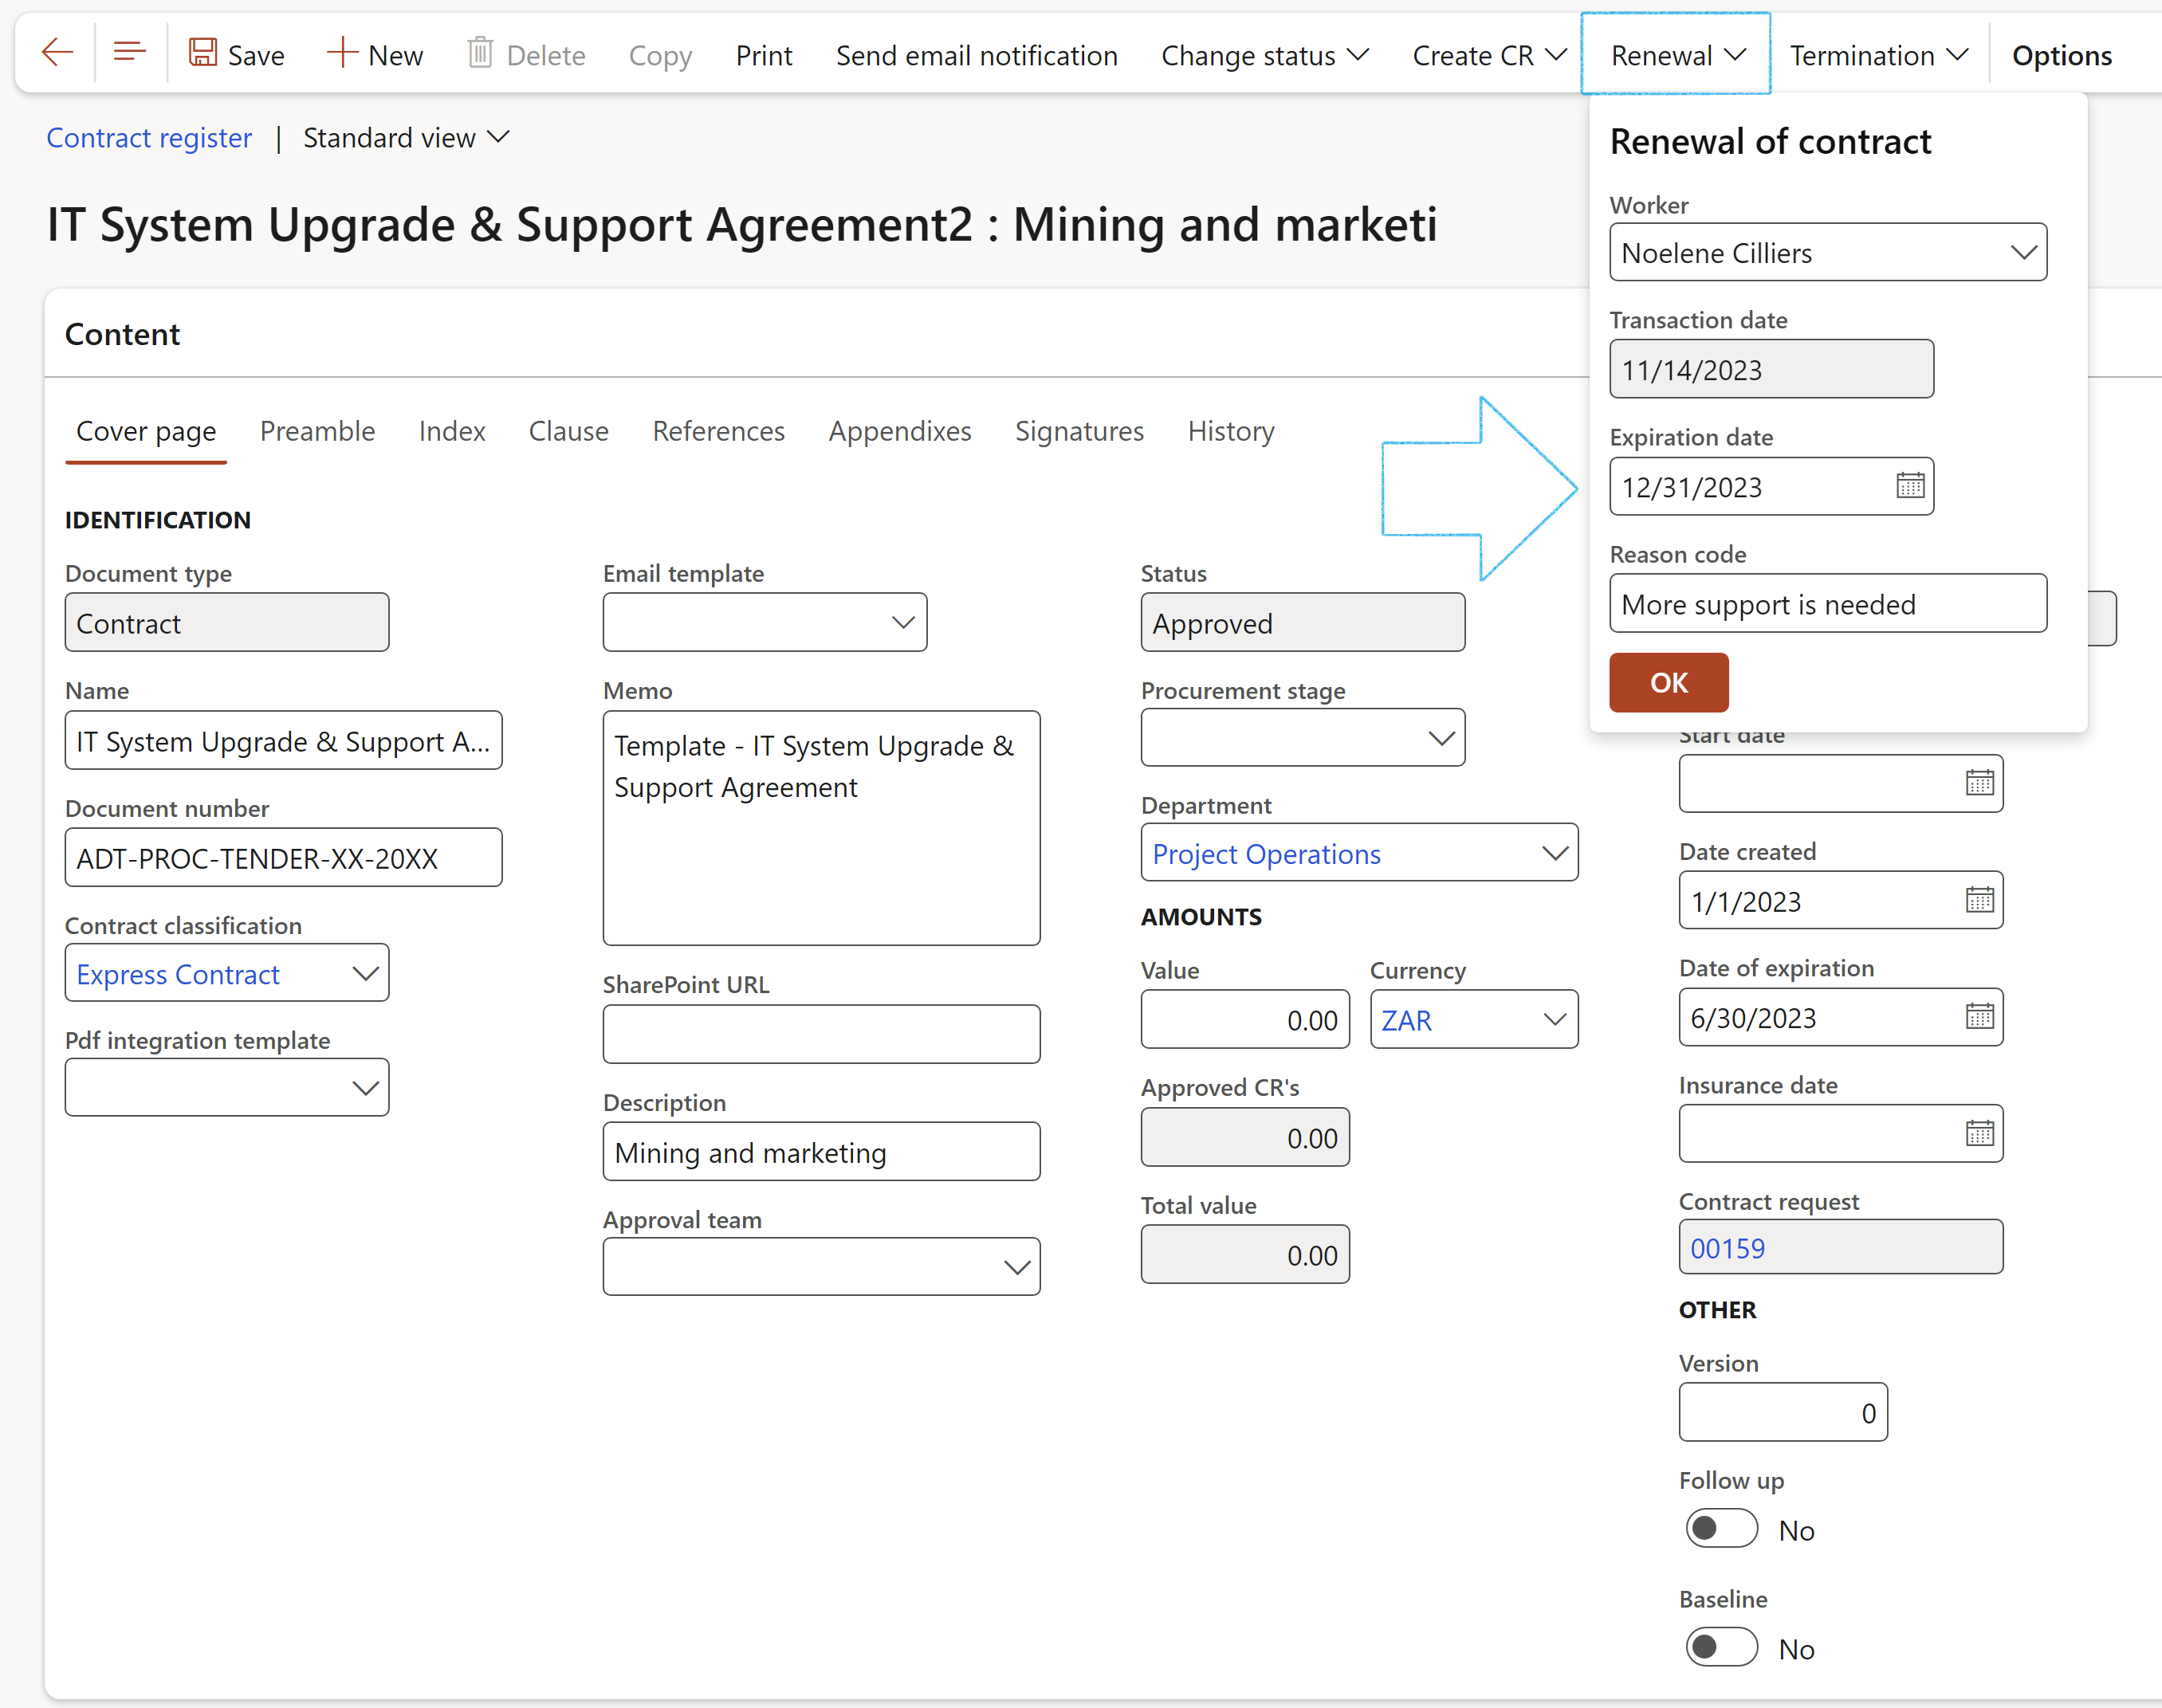Expand the Termination menu

click(x=1878, y=55)
